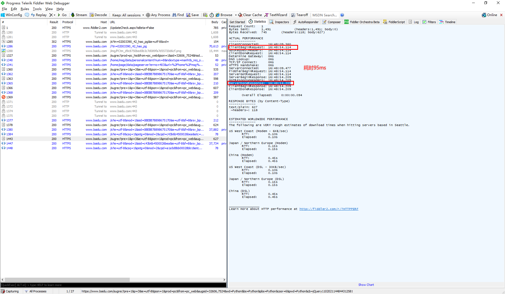
Task: Select session 1 UpdateCheck.aspx row
Action: click(x=113, y=28)
